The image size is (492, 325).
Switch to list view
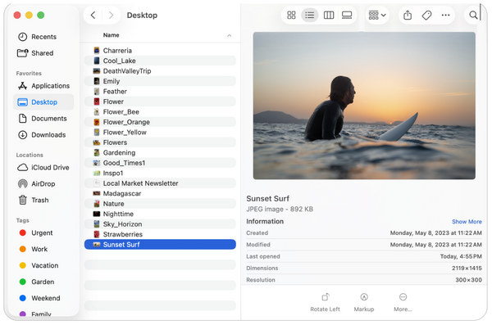(310, 15)
